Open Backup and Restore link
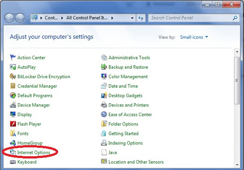Screen dimensions: 244x170 point(128,67)
